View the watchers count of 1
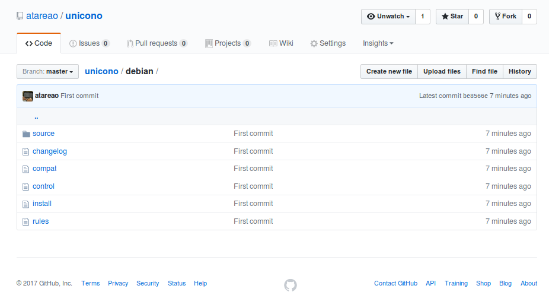The width and height of the screenshot is (549, 295). tap(423, 17)
